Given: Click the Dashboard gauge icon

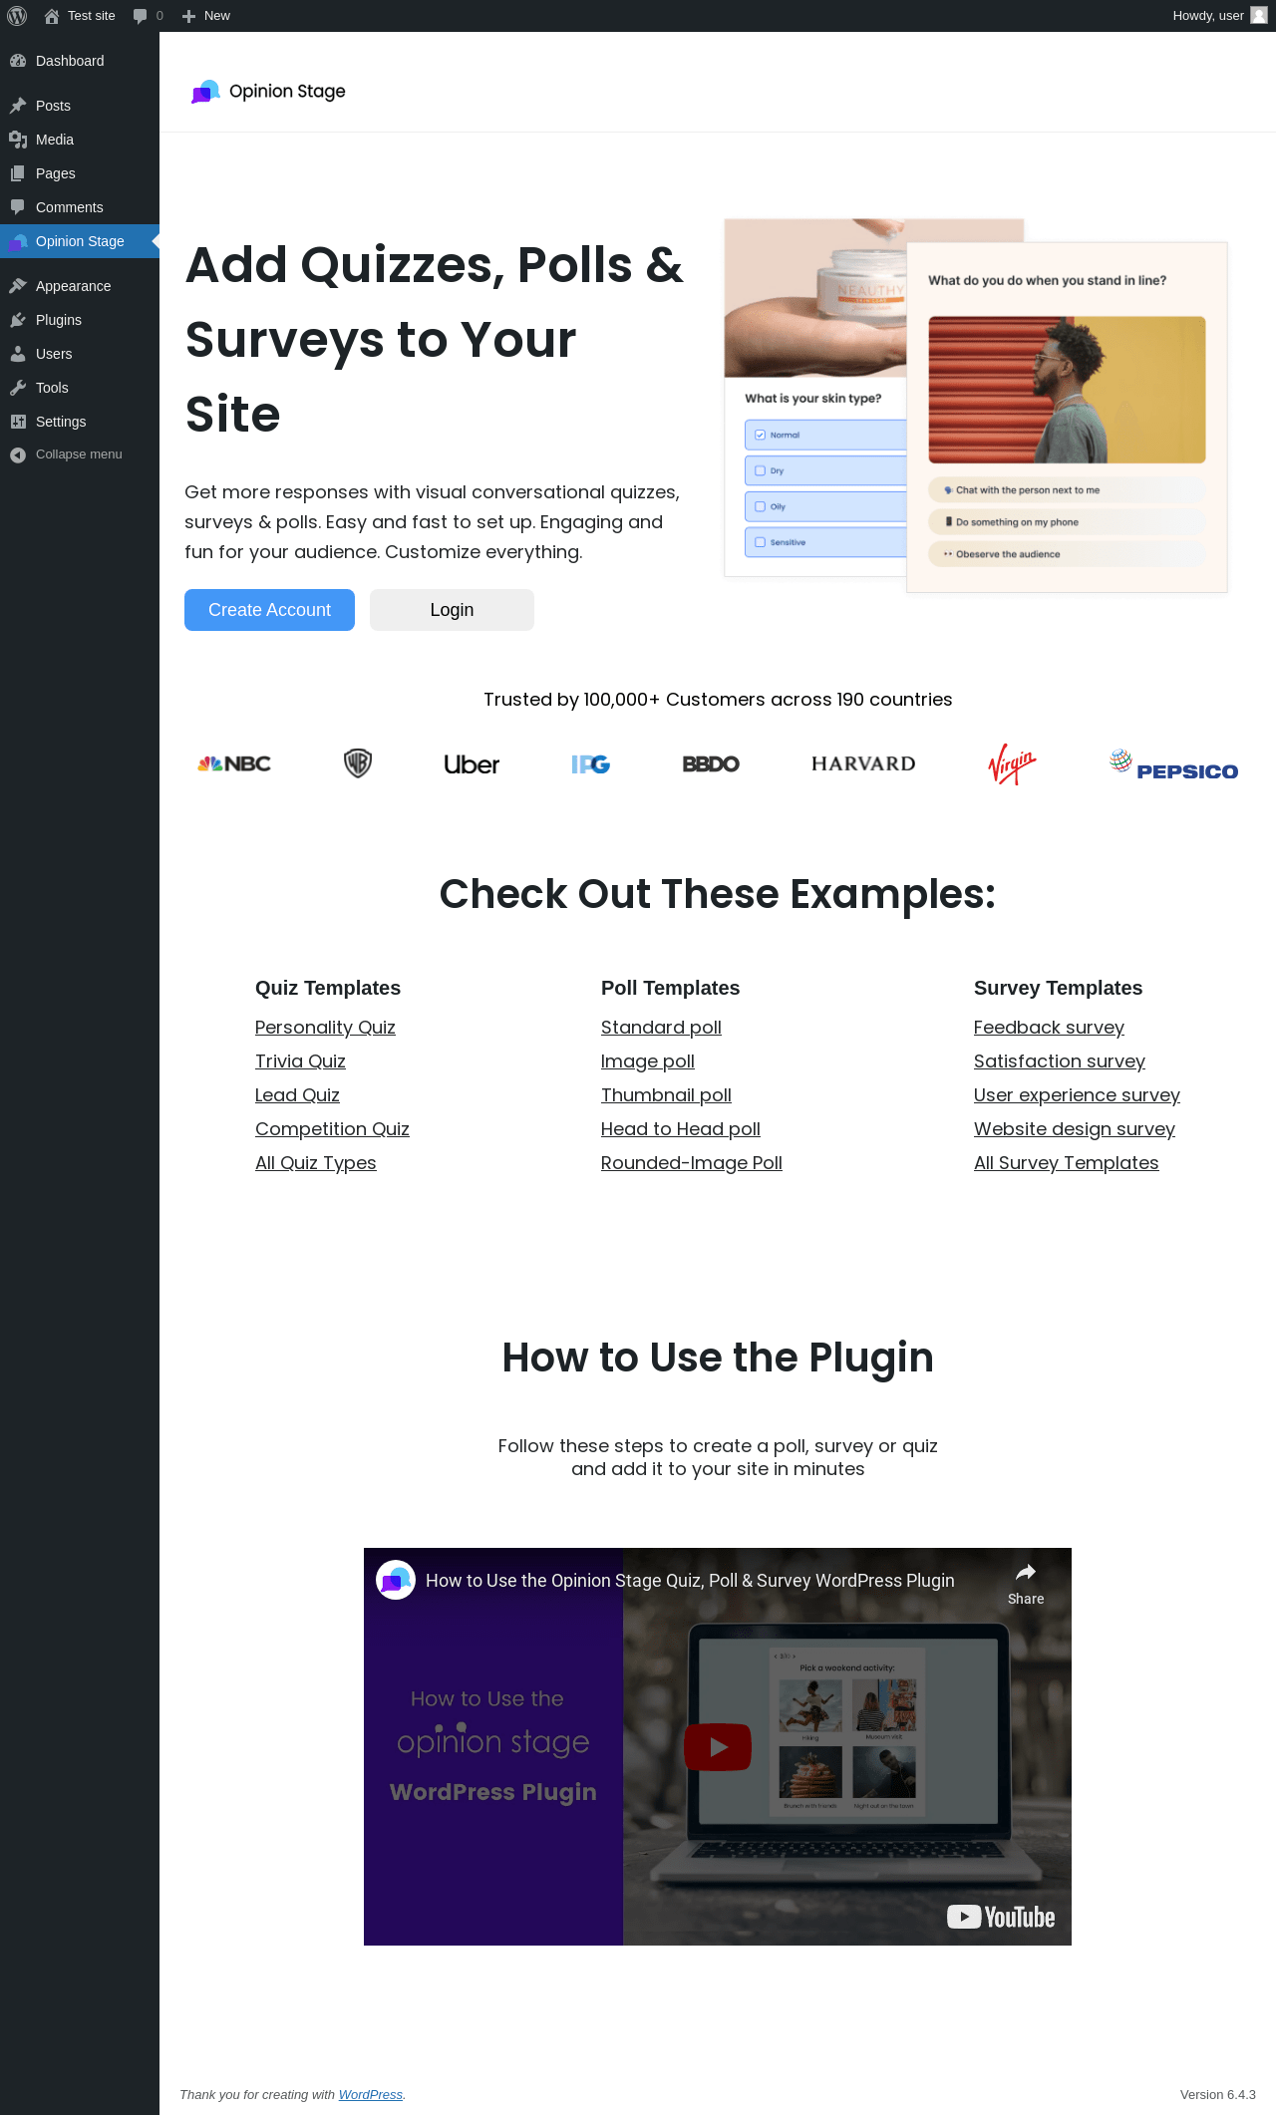Looking at the screenshot, I should (18, 61).
